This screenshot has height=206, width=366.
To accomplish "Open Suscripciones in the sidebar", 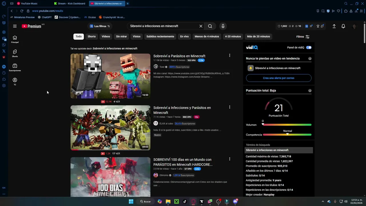I will (15, 68).
